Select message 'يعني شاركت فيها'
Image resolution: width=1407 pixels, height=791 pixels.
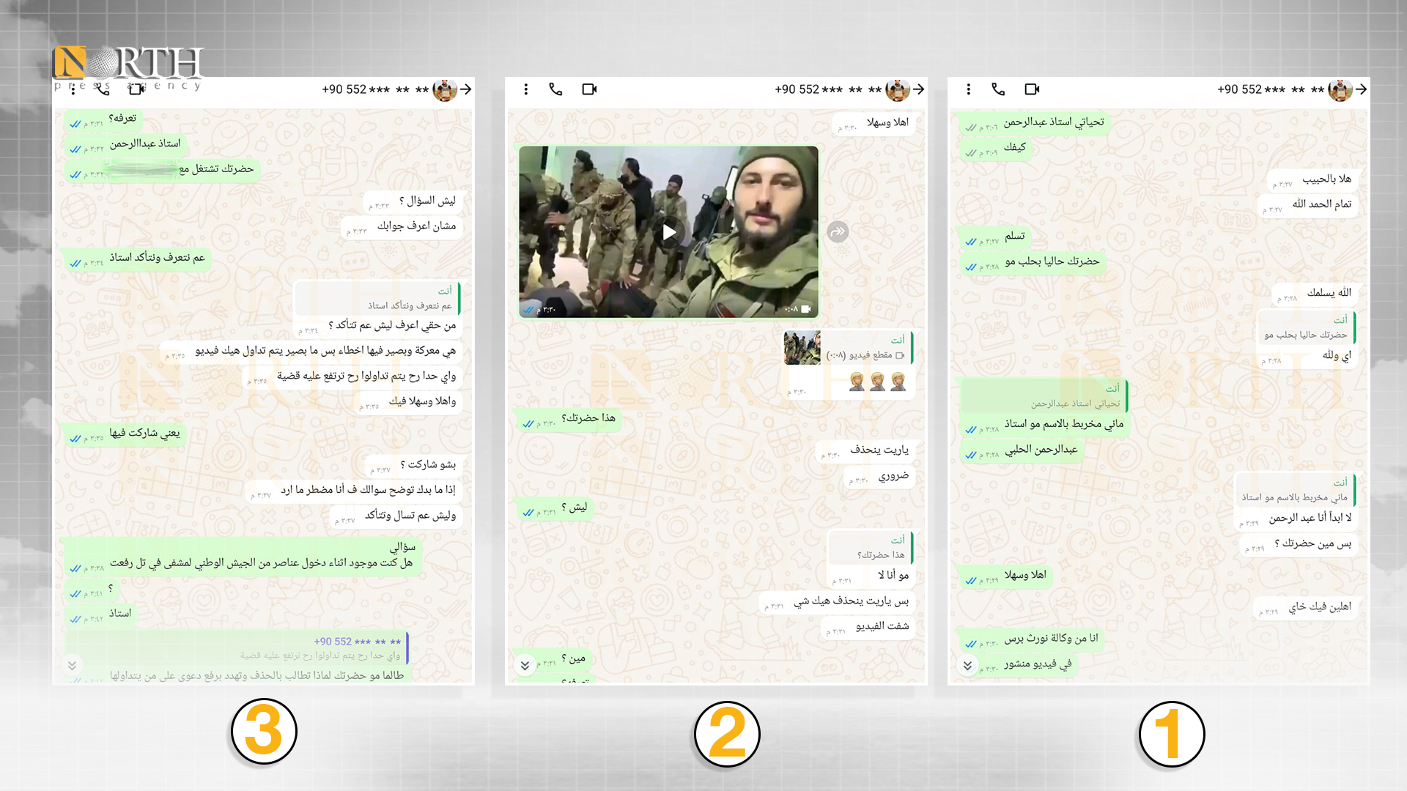(x=125, y=434)
